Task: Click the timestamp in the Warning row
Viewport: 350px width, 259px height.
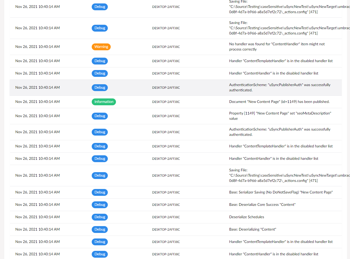Action: pyautogui.click(x=37, y=47)
